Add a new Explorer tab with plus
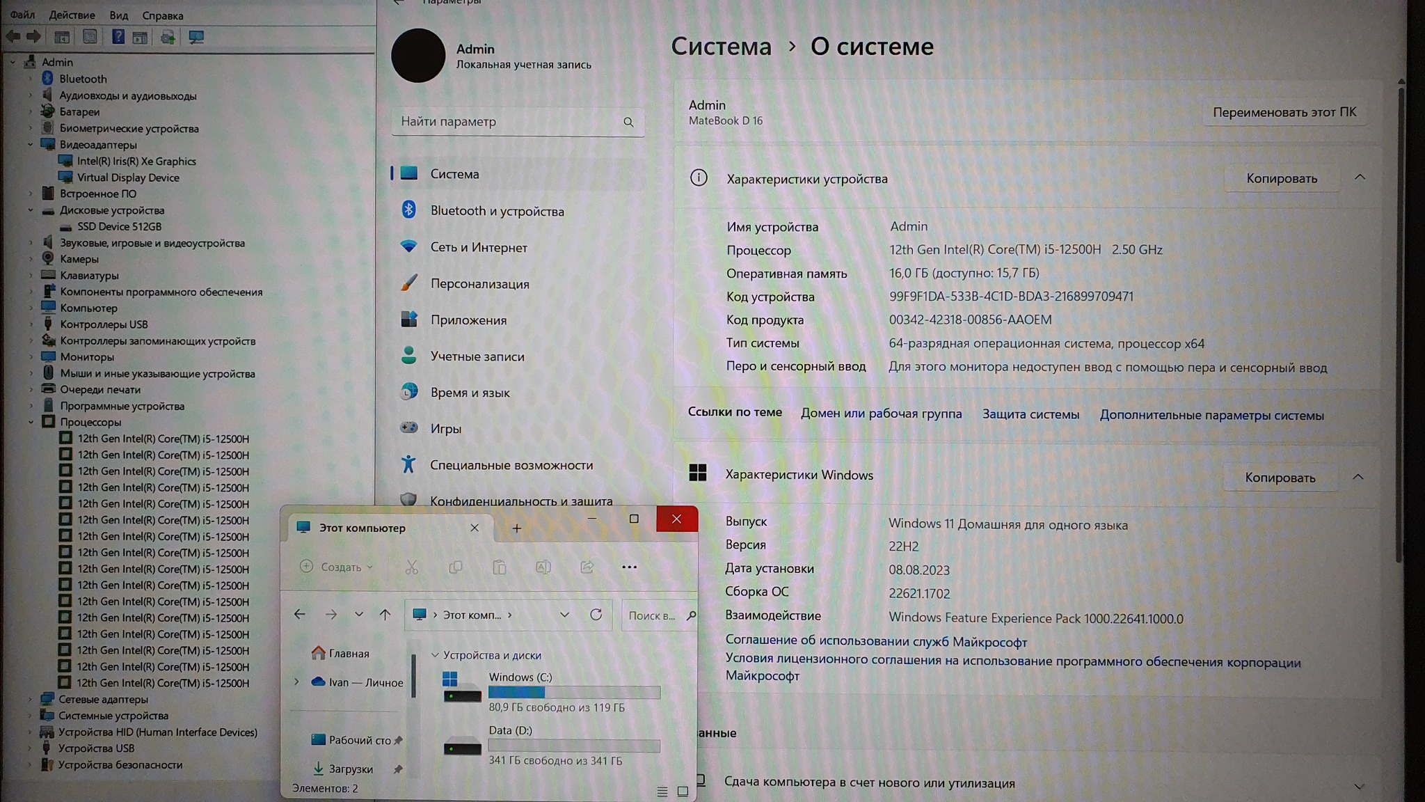The width and height of the screenshot is (1425, 802). [x=516, y=528]
